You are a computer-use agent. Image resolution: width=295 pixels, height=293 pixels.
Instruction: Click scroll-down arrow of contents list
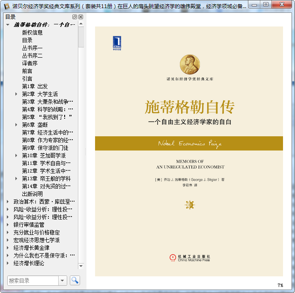[x=81, y=266]
